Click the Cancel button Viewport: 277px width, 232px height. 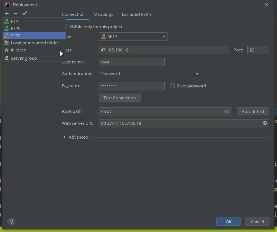257,222
